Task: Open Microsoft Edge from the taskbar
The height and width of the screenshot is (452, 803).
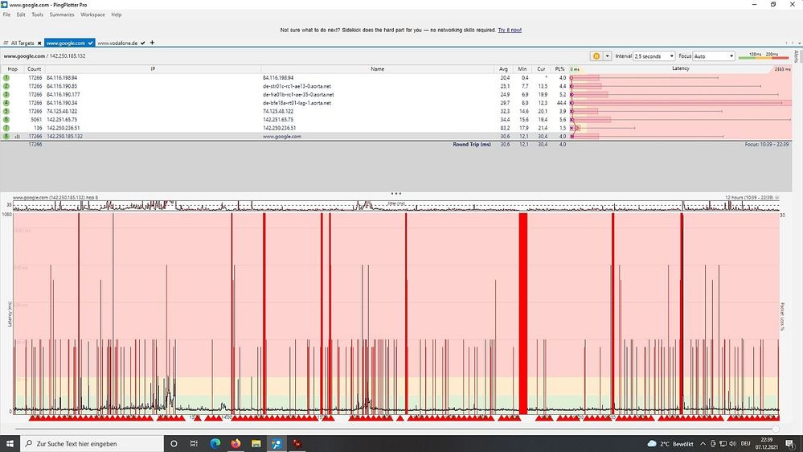Action: [215, 443]
